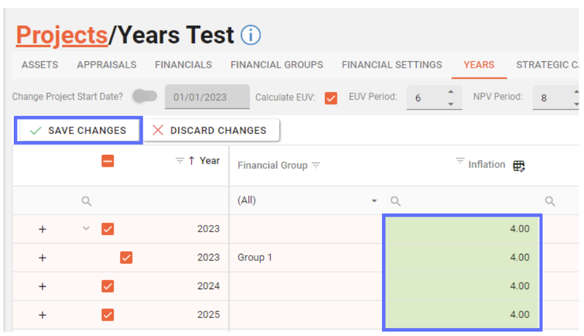Viewport: 584px width, 336px height.
Task: Open the Financial Group (All) filter dropdown
Action: [x=374, y=201]
